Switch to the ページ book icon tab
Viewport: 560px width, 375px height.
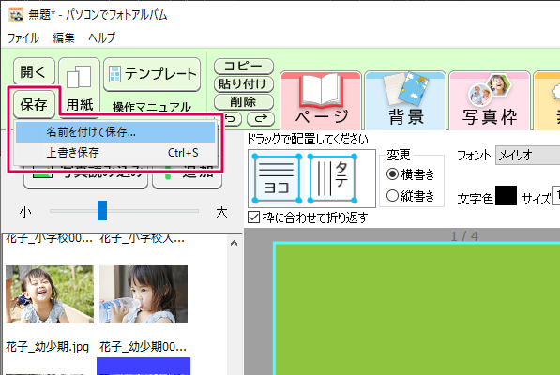[x=321, y=101]
